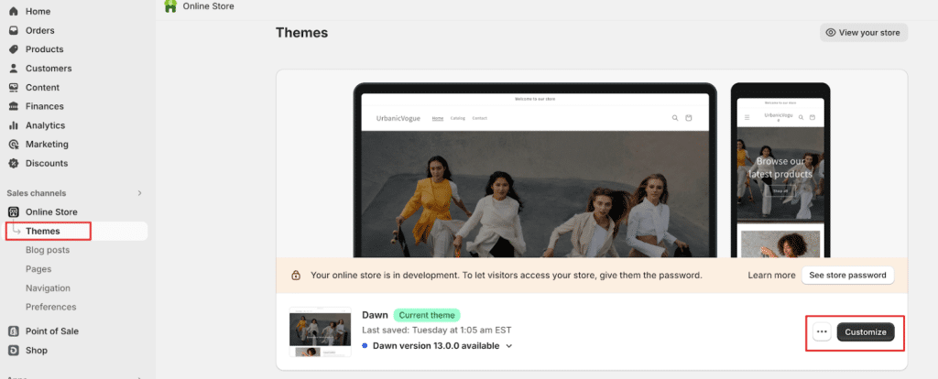Open Orders via its sidebar icon
Screen dimensions: 938x379
(14, 30)
